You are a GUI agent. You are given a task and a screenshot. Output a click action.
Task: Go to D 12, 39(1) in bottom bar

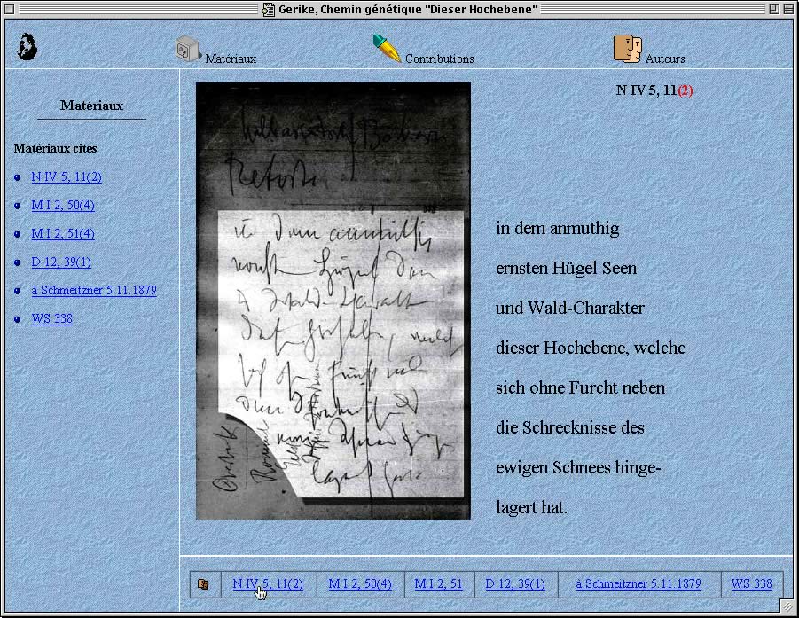(x=515, y=584)
